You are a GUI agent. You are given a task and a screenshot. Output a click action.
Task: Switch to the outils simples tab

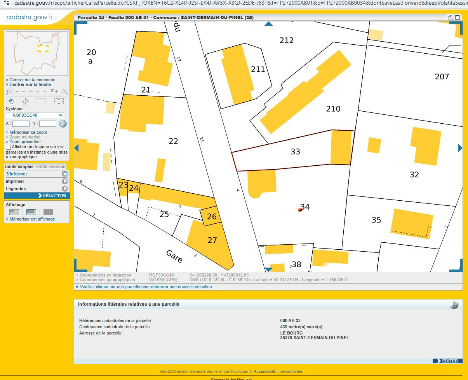[x=19, y=166]
